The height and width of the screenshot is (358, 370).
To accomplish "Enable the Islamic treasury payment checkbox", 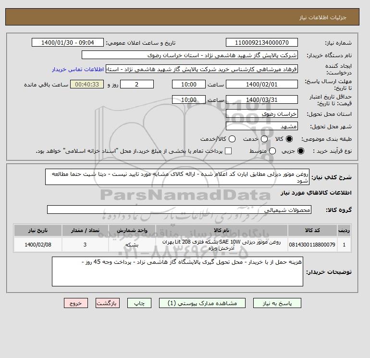I will (x=228, y=151).
